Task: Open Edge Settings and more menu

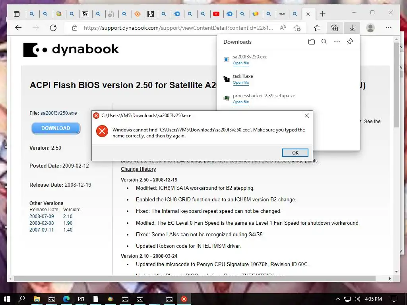Action: [389, 28]
